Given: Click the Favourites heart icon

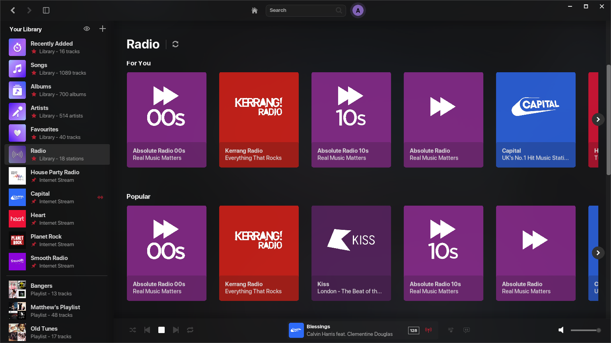Looking at the screenshot, I should [x=18, y=133].
